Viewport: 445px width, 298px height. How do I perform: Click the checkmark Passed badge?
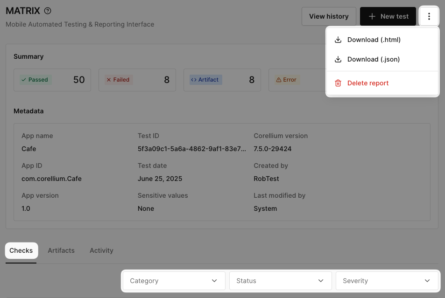35,80
